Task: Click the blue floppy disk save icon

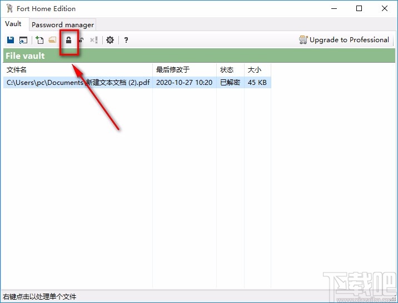Action: pyautogui.click(x=11, y=40)
